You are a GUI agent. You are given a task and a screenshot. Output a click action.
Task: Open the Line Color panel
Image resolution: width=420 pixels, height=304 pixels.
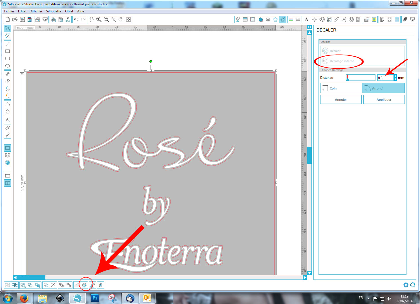click(x=291, y=19)
